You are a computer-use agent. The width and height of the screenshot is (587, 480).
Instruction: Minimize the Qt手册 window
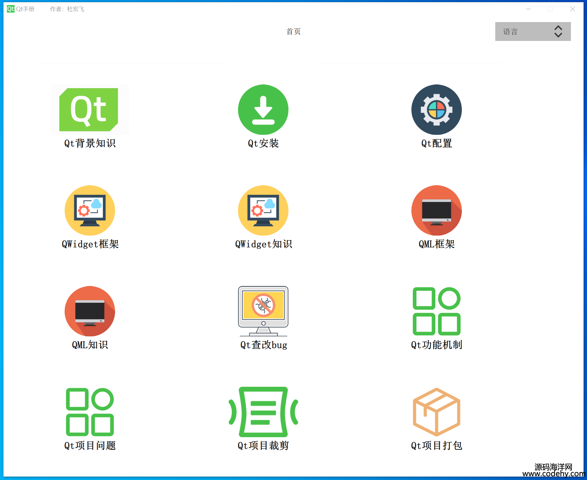529,9
